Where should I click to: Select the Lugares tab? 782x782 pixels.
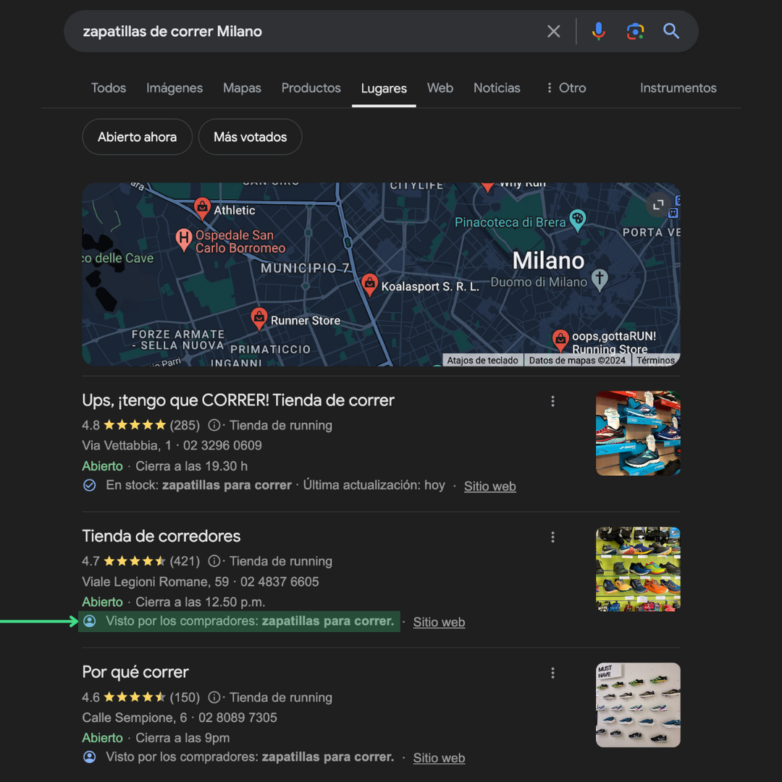coord(384,89)
